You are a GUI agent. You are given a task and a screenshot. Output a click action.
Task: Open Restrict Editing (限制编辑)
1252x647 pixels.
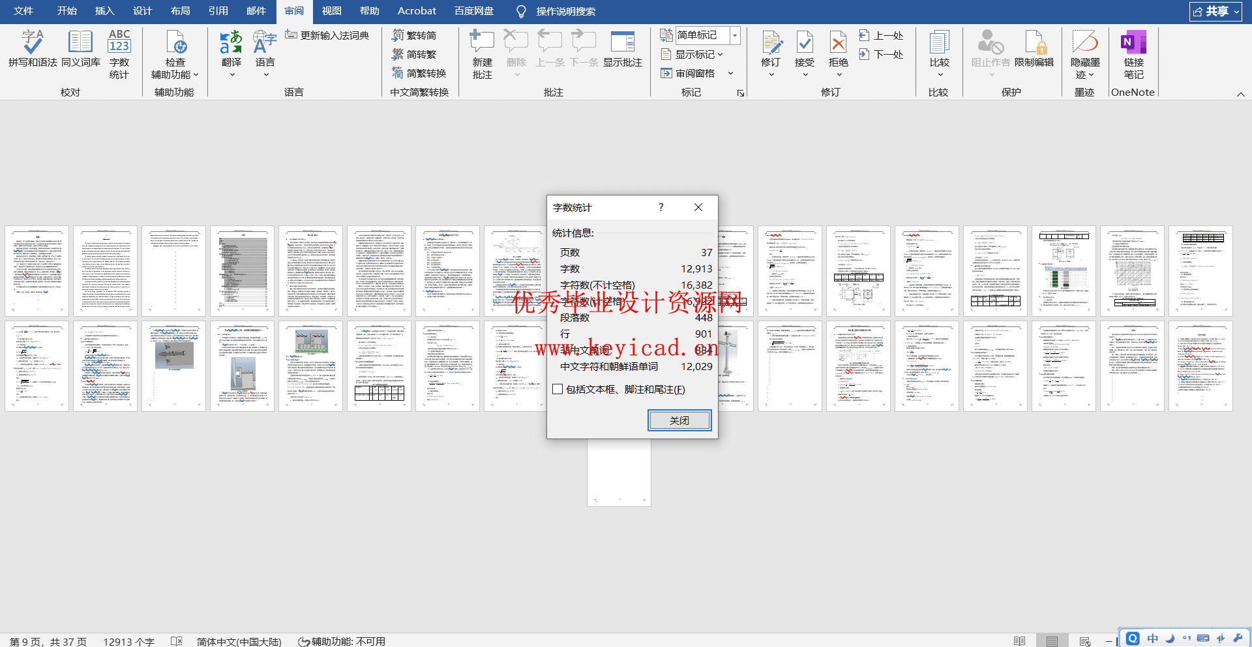pos(1034,49)
